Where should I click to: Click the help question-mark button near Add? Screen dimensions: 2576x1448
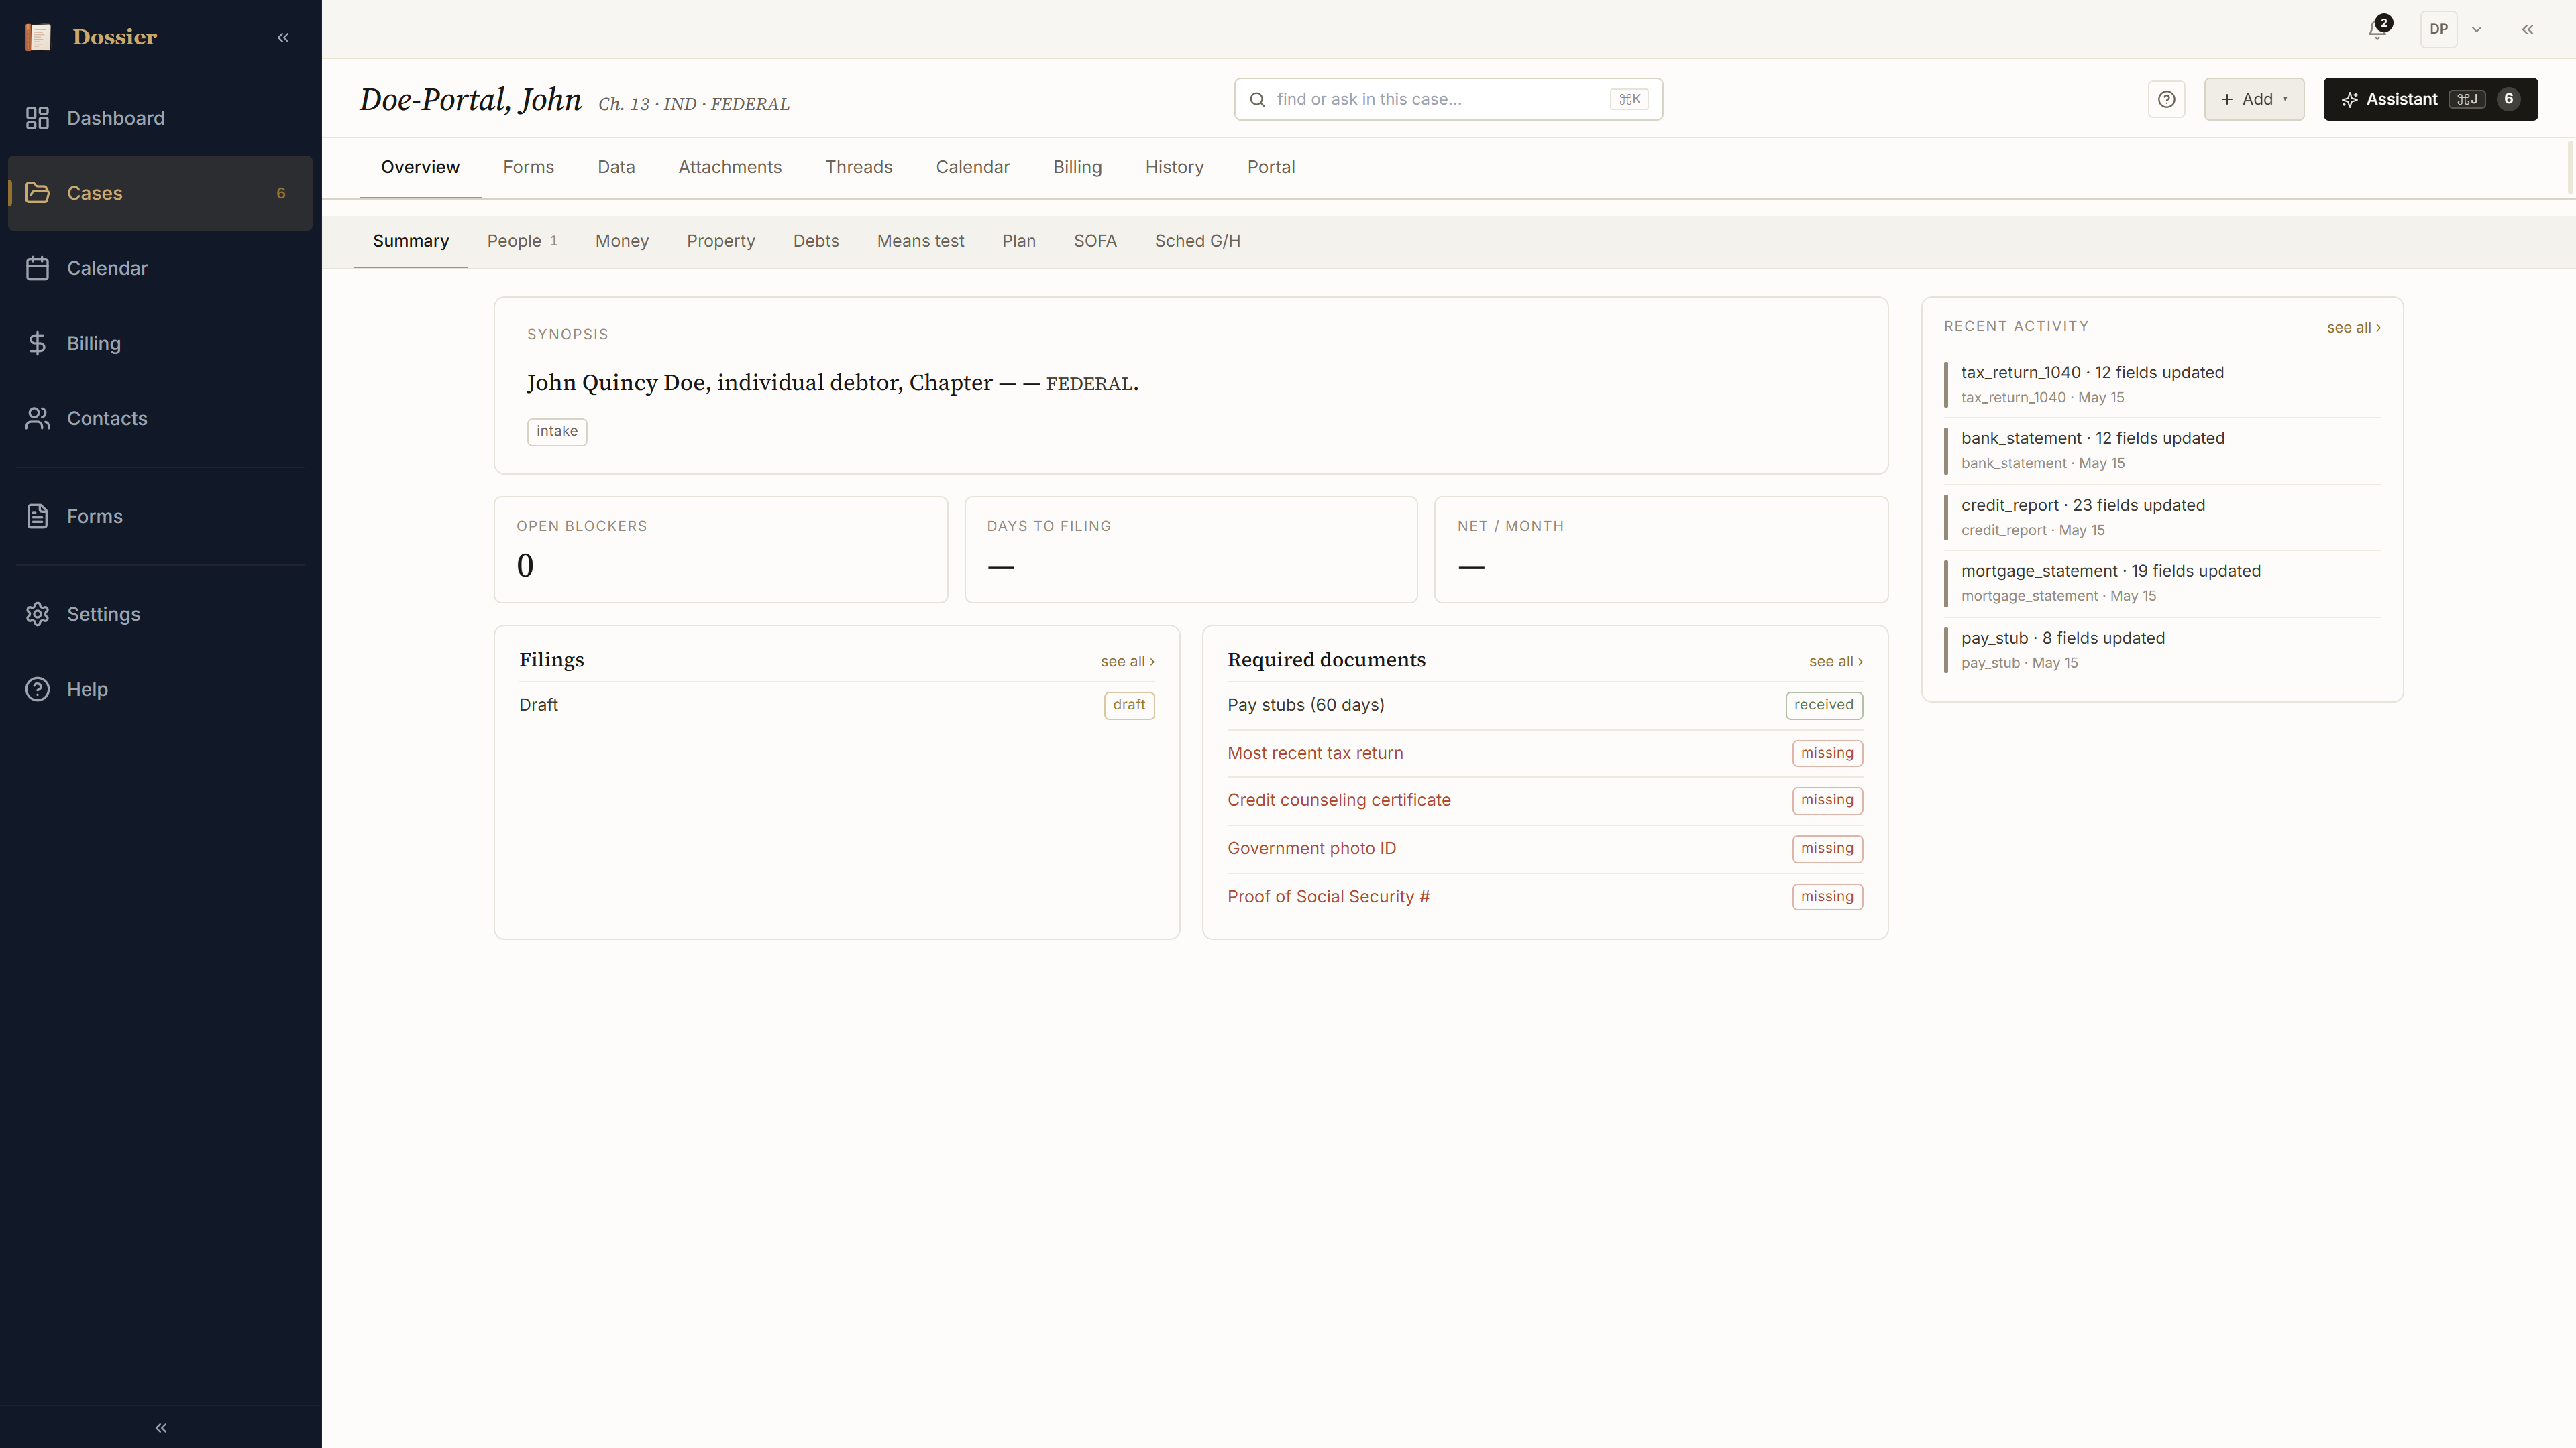2166,99
